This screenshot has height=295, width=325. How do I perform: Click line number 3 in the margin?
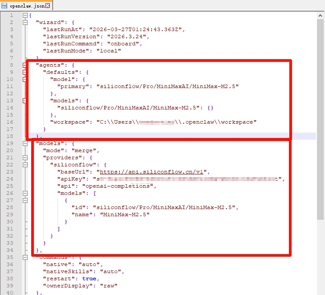point(12,29)
